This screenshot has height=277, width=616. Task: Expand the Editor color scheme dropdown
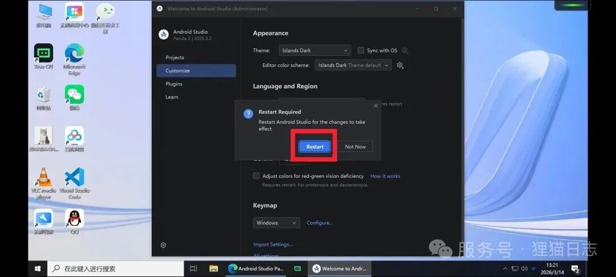pyautogui.click(x=353, y=65)
